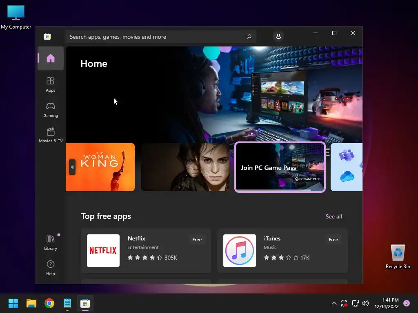This screenshot has height=313, width=418.
Task: Open the Apps section
Action: click(x=50, y=85)
